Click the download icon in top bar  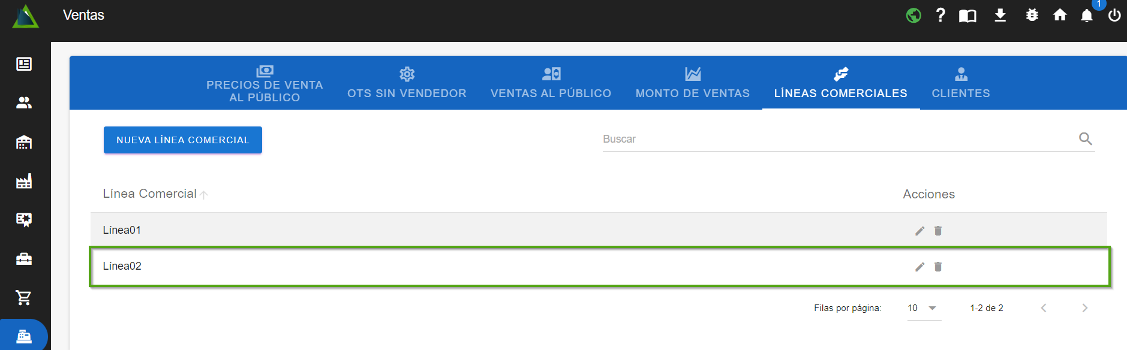tap(1000, 15)
